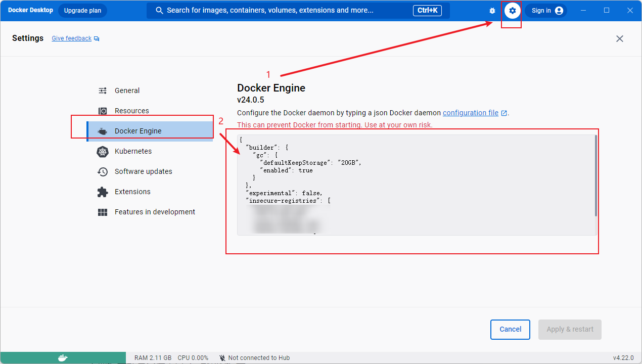Click the Upgrade plan button

(x=82, y=11)
